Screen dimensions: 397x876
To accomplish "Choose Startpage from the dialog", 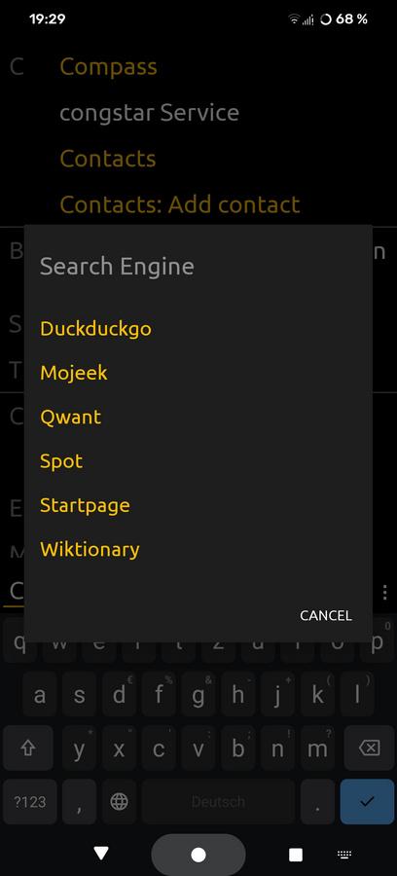I will pyautogui.click(x=85, y=505).
